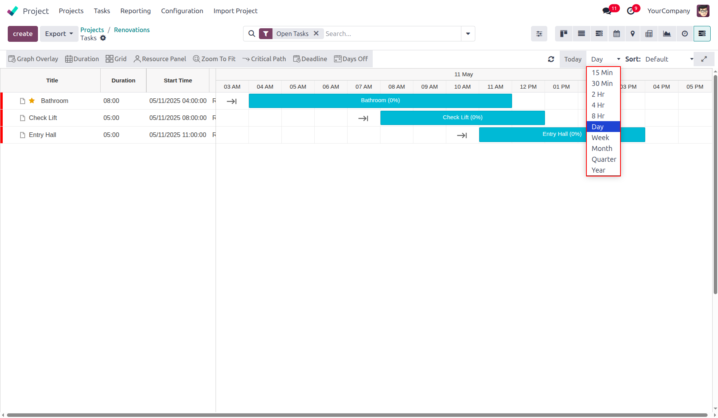Viewport: 718px width, 418px height.
Task: Open the graph chart view
Action: [667, 34]
